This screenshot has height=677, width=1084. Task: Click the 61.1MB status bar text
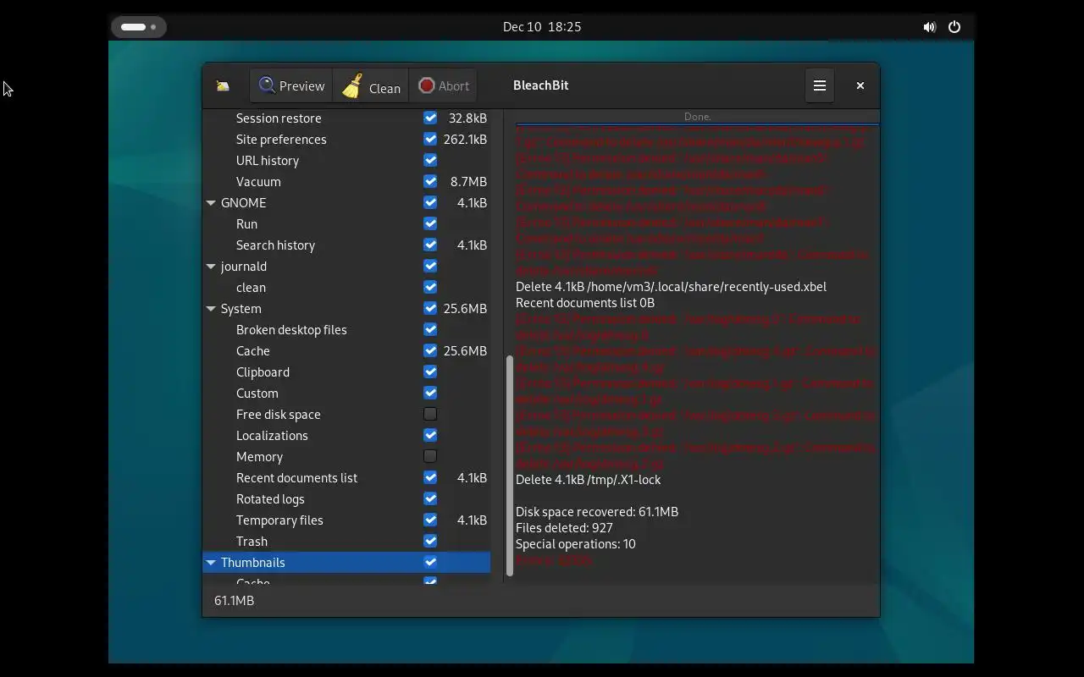coord(234,600)
